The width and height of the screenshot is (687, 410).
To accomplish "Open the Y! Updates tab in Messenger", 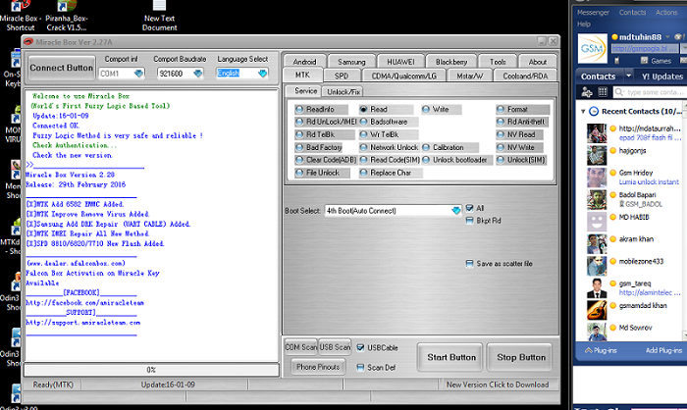I will point(662,77).
